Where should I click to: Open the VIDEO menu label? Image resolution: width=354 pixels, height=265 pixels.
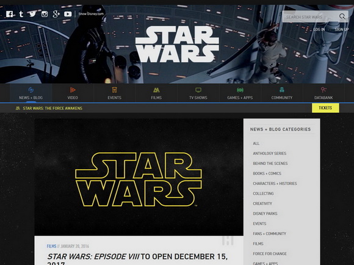click(x=73, y=98)
